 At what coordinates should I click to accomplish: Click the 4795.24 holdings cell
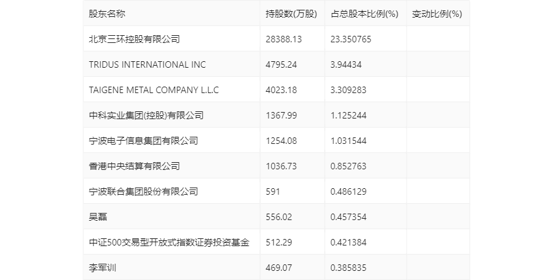[281, 64]
